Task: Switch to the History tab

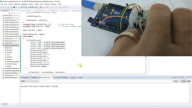Action: [80, 77]
